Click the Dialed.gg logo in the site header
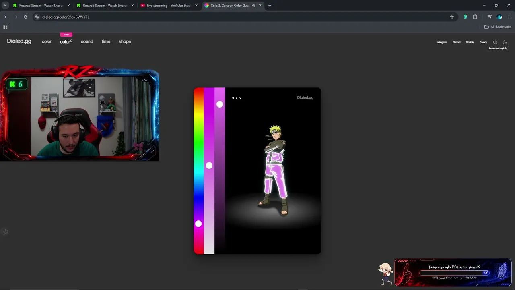 19,41
